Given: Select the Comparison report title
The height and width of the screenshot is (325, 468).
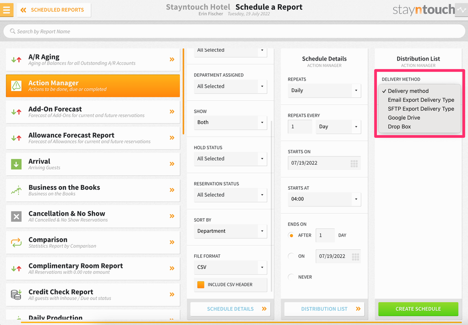Looking at the screenshot, I should [48, 240].
